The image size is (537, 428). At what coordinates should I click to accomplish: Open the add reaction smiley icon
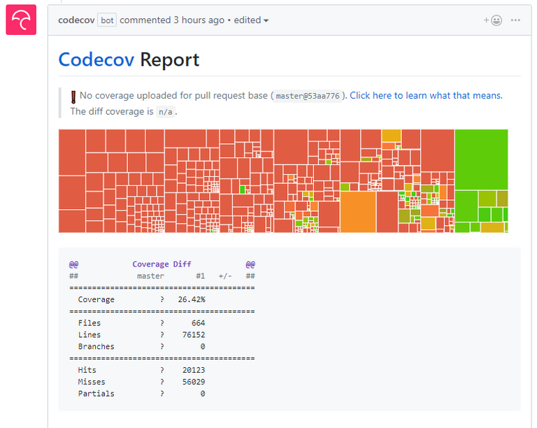click(493, 20)
